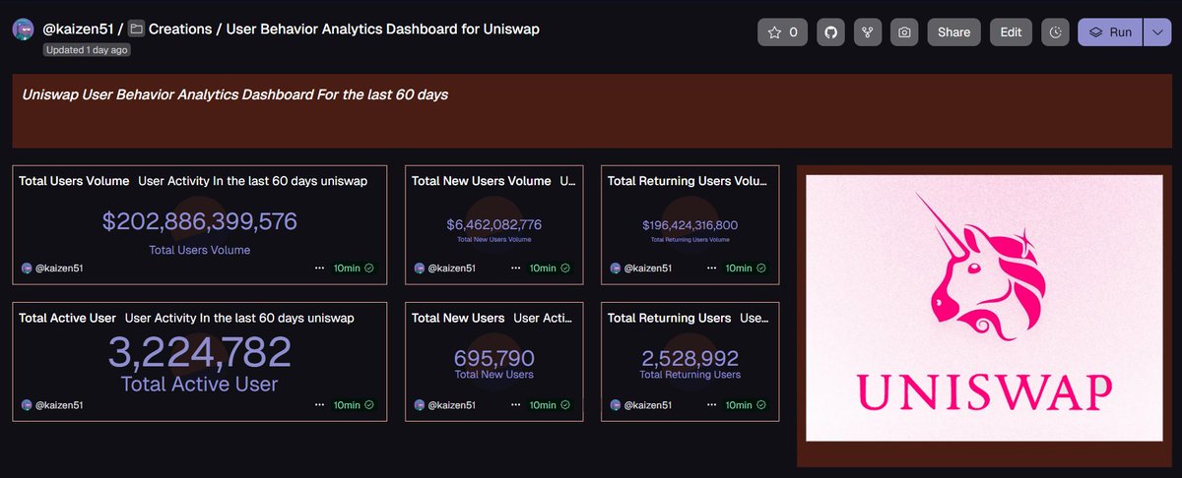Click the 10min refresh status on the Total Active User card
Screen dimensions: 1182x478
tap(354, 404)
